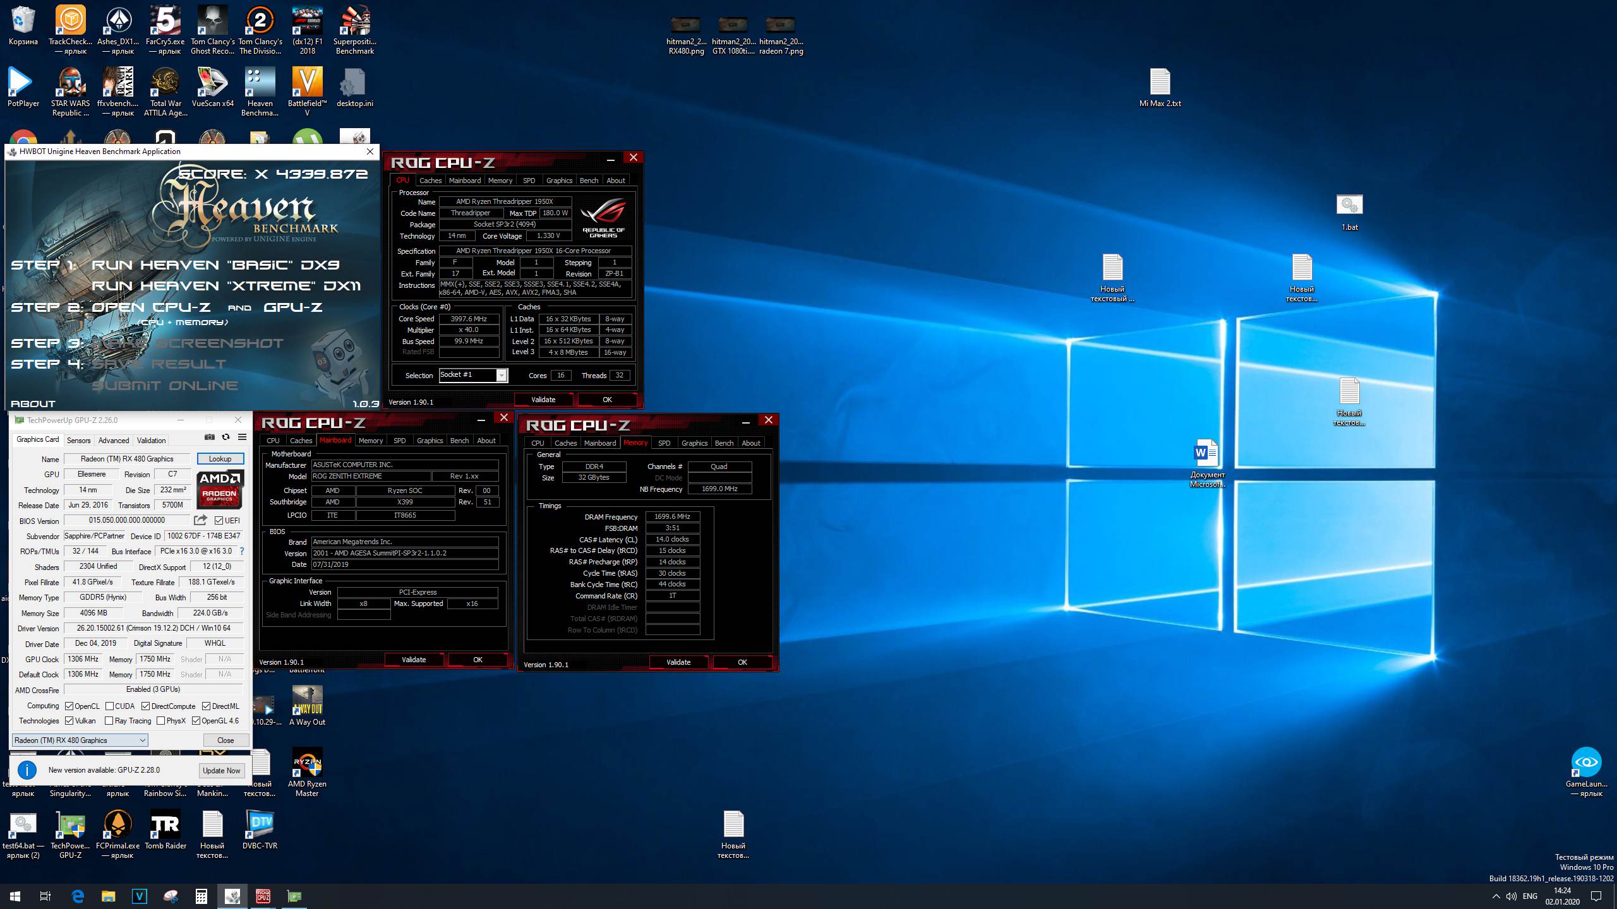
Task: Select the FCPrimal.exe desktop shortcut
Action: 118,835
